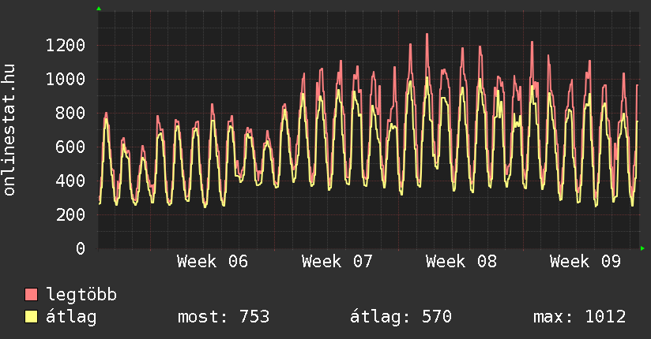Click the Week 06 x-axis label

pos(213,262)
